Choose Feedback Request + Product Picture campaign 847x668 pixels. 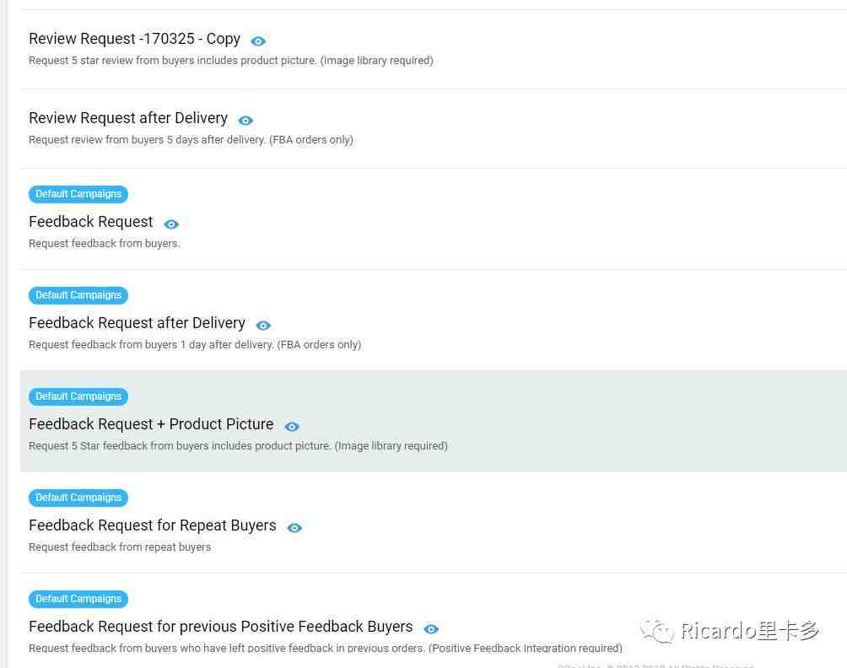coord(151,424)
